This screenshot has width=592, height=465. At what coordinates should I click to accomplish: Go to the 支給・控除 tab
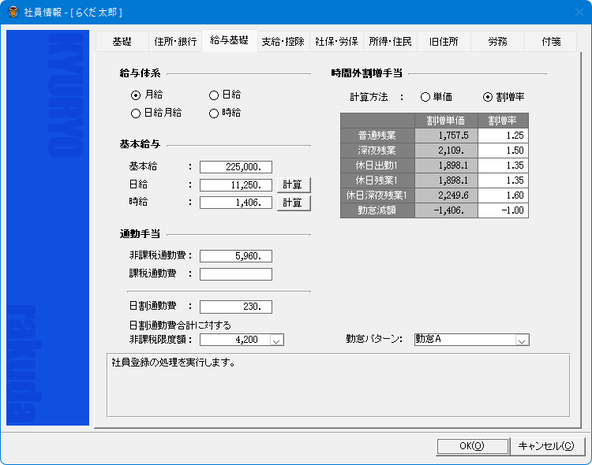point(283,42)
